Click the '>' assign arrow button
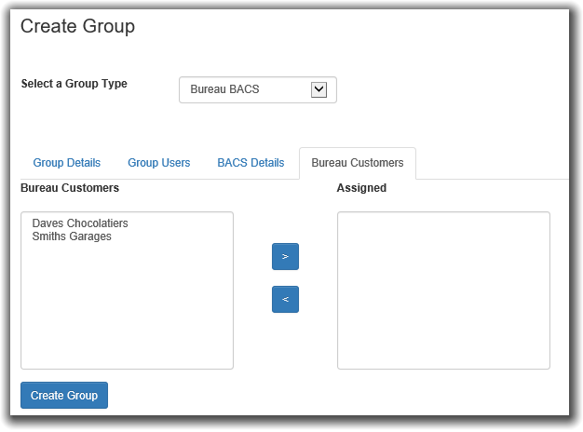 285,257
